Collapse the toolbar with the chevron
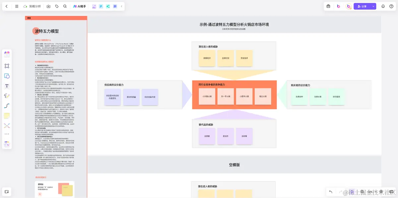Screen dimensions: 398x198 (121, 6)
